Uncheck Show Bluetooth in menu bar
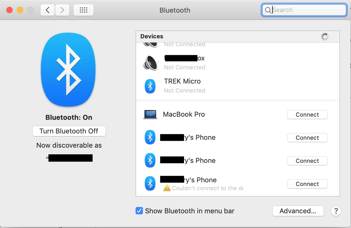 tap(139, 211)
